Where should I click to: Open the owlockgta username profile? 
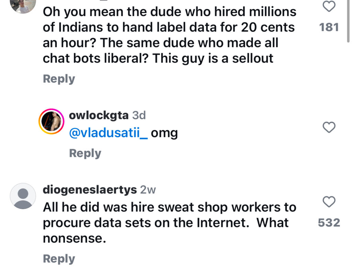tap(99, 115)
